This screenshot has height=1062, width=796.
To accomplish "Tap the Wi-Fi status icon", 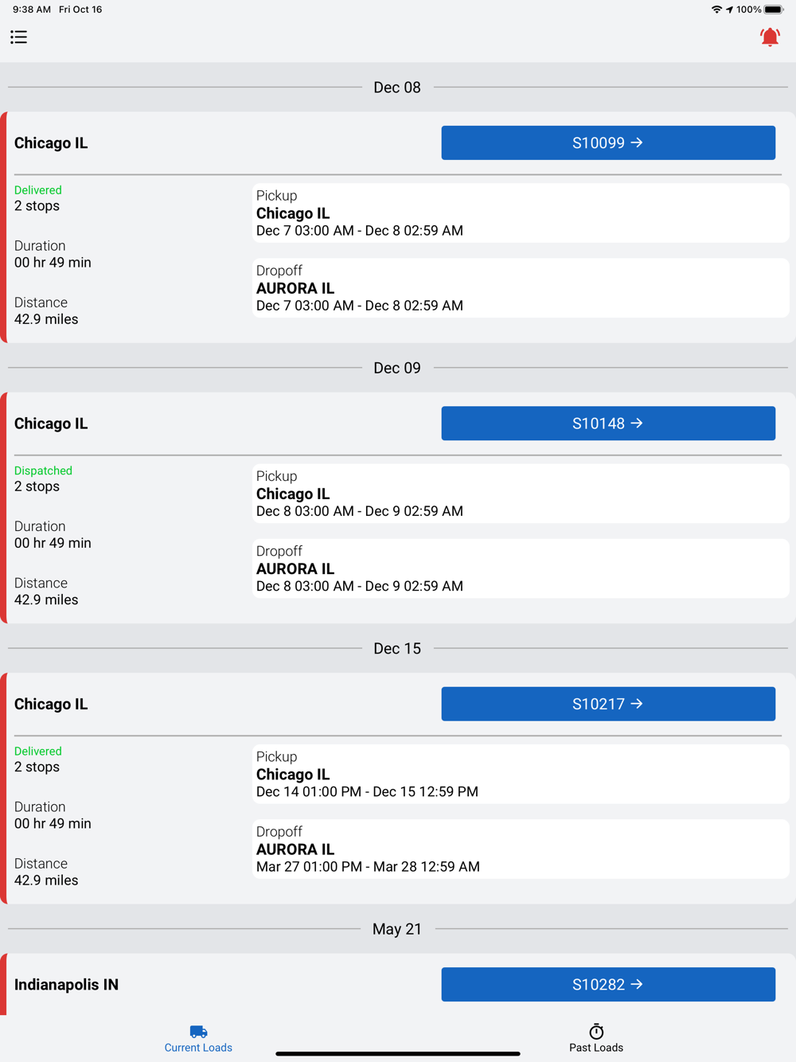I will tap(716, 10).
